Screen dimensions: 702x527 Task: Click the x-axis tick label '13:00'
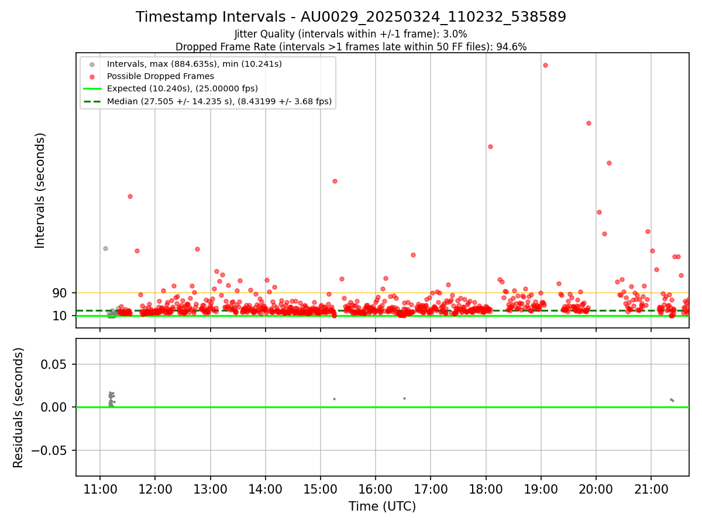[x=210, y=488]
